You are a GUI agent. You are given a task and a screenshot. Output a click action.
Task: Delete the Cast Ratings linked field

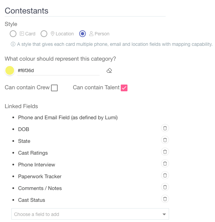165,152
